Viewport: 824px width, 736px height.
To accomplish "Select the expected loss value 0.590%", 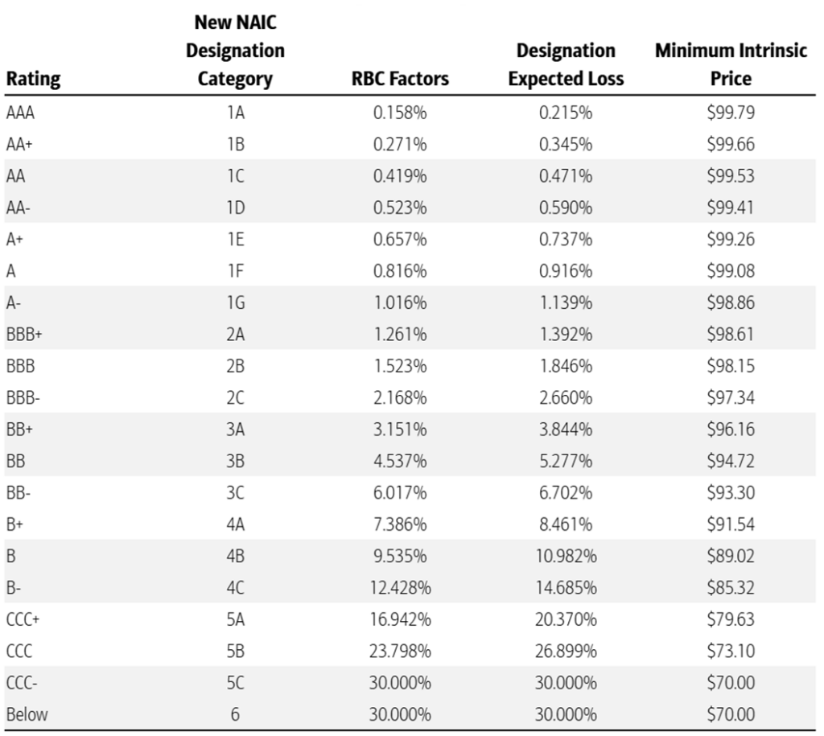I will pyautogui.click(x=566, y=208).
